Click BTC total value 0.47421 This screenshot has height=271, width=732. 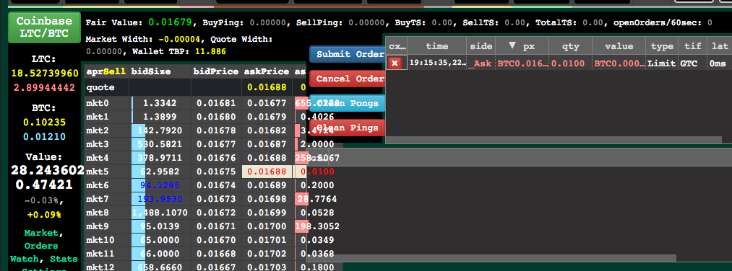tap(44, 185)
